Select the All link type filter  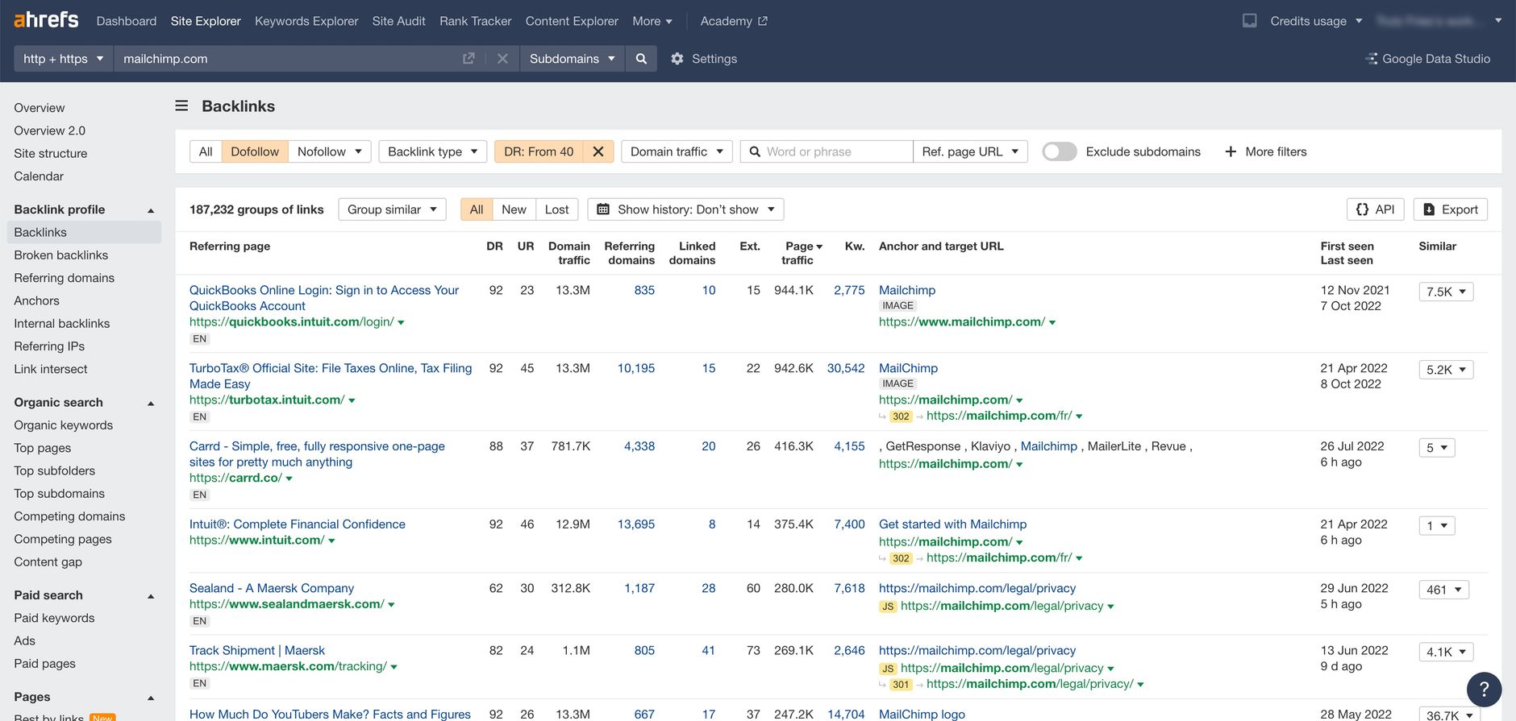tap(206, 151)
